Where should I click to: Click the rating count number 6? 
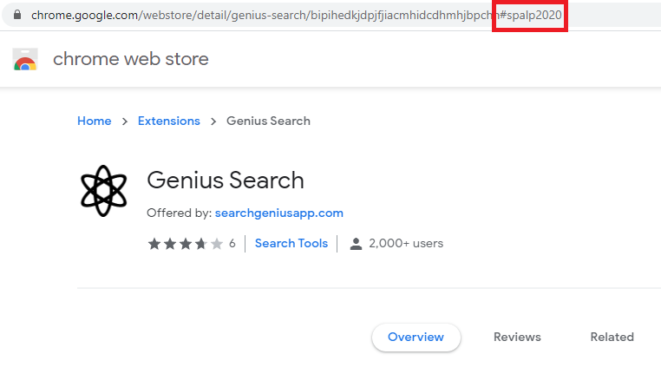click(x=232, y=244)
